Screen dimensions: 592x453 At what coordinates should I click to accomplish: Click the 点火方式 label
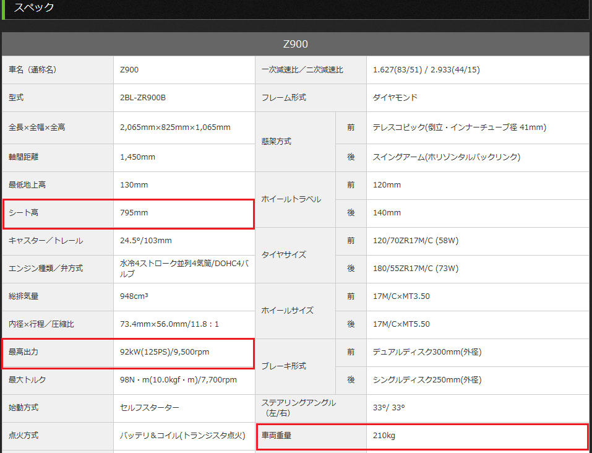tap(24, 436)
